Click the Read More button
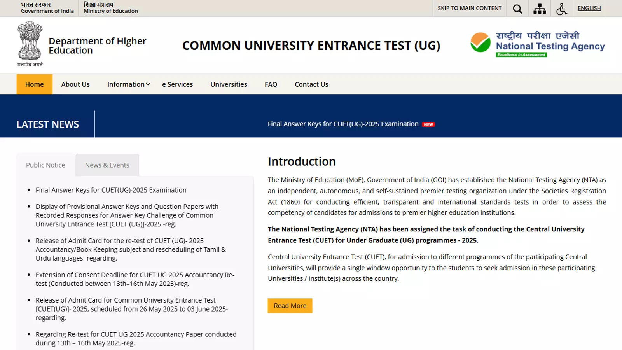 pyautogui.click(x=290, y=306)
